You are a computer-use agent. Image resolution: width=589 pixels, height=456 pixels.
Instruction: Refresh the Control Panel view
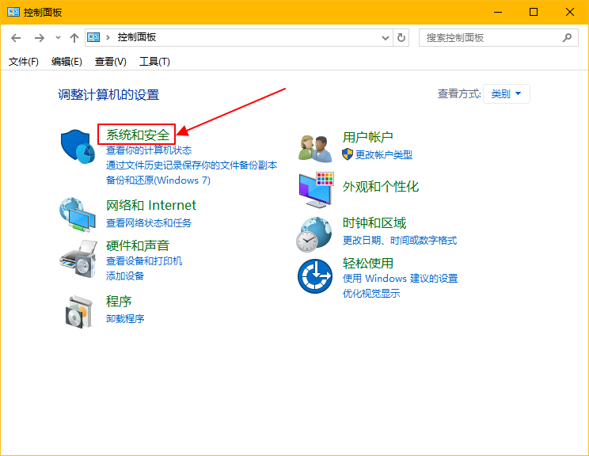coord(401,37)
